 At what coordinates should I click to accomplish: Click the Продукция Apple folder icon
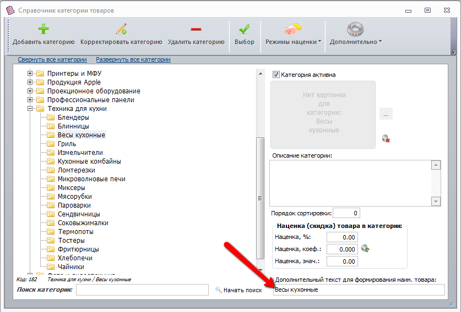[x=40, y=82]
